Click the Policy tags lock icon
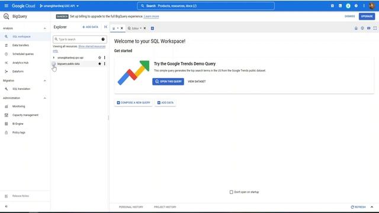The width and height of the screenshot is (379, 213). point(7,133)
